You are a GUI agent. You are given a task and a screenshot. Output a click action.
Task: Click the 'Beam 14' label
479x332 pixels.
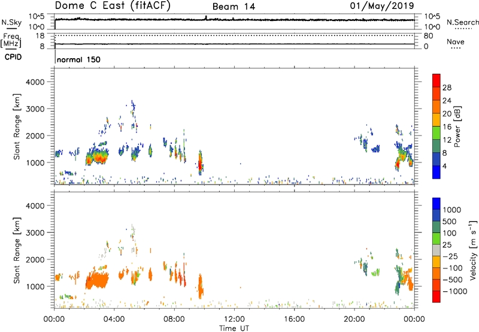[x=234, y=7]
